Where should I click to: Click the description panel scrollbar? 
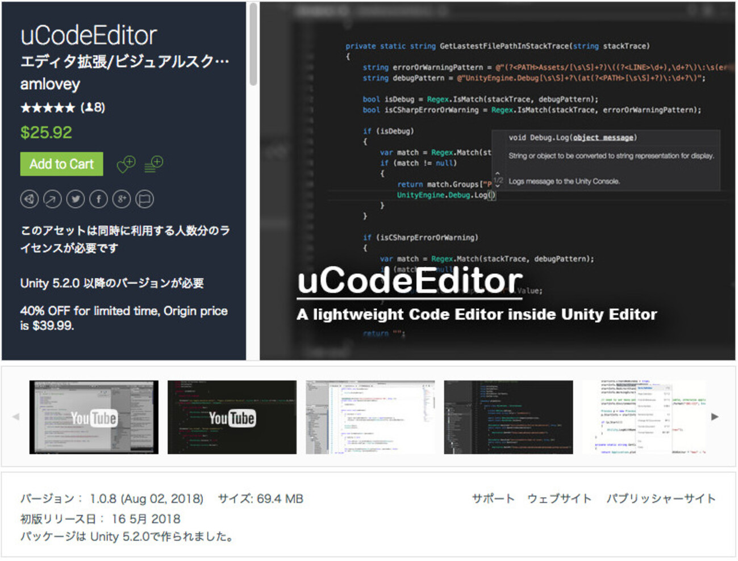253,45
